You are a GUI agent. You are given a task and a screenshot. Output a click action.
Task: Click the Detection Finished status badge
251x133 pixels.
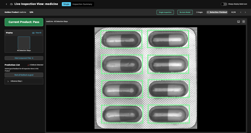tap(217, 12)
